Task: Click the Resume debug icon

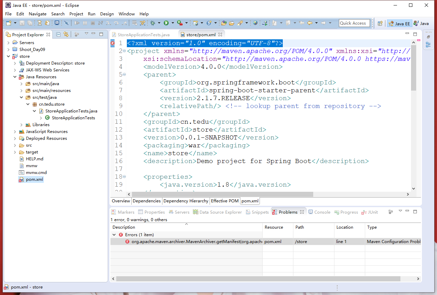Action: (x=77, y=23)
